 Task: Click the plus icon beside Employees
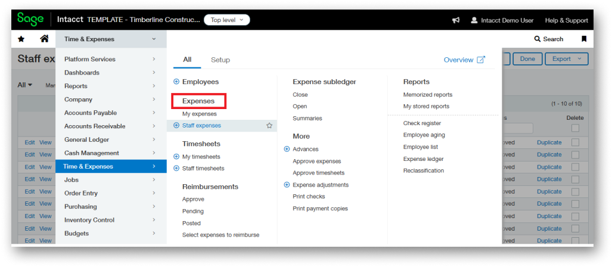(x=176, y=82)
